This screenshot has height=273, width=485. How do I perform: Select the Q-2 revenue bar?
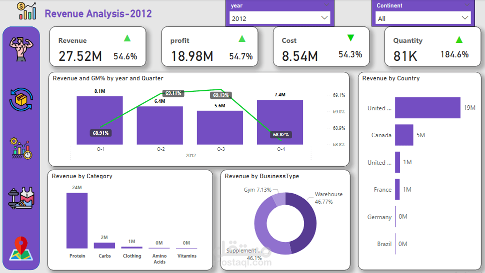click(x=159, y=125)
